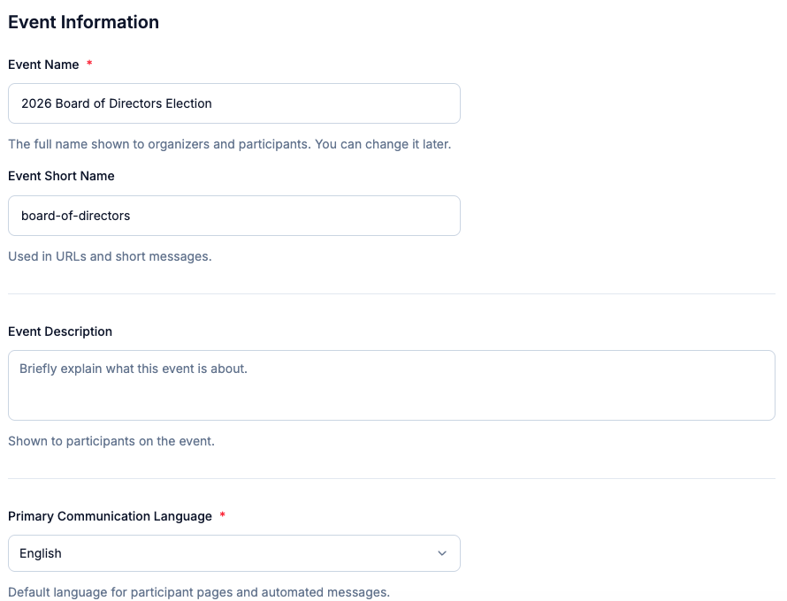787x601 pixels.
Task: Click the Event Description label
Action: [x=60, y=331]
